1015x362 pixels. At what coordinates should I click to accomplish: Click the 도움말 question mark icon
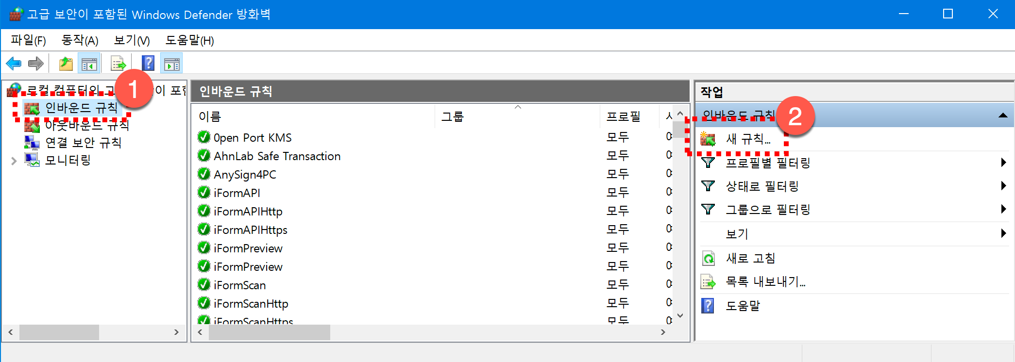(x=708, y=306)
